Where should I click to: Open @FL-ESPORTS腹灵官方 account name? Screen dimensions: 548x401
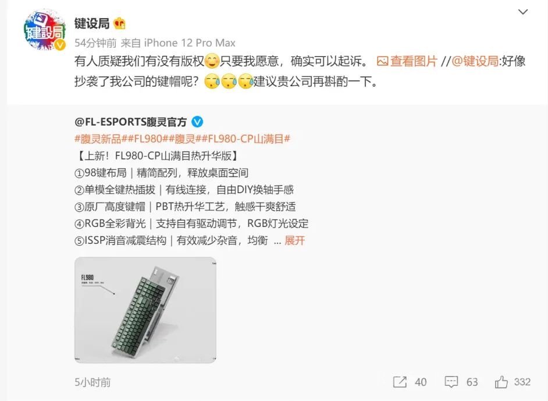pyautogui.click(x=130, y=122)
